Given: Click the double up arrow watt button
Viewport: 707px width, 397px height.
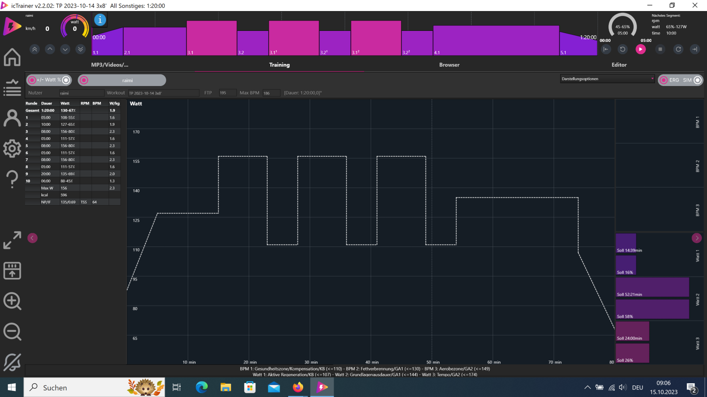Looking at the screenshot, I should 34,49.
